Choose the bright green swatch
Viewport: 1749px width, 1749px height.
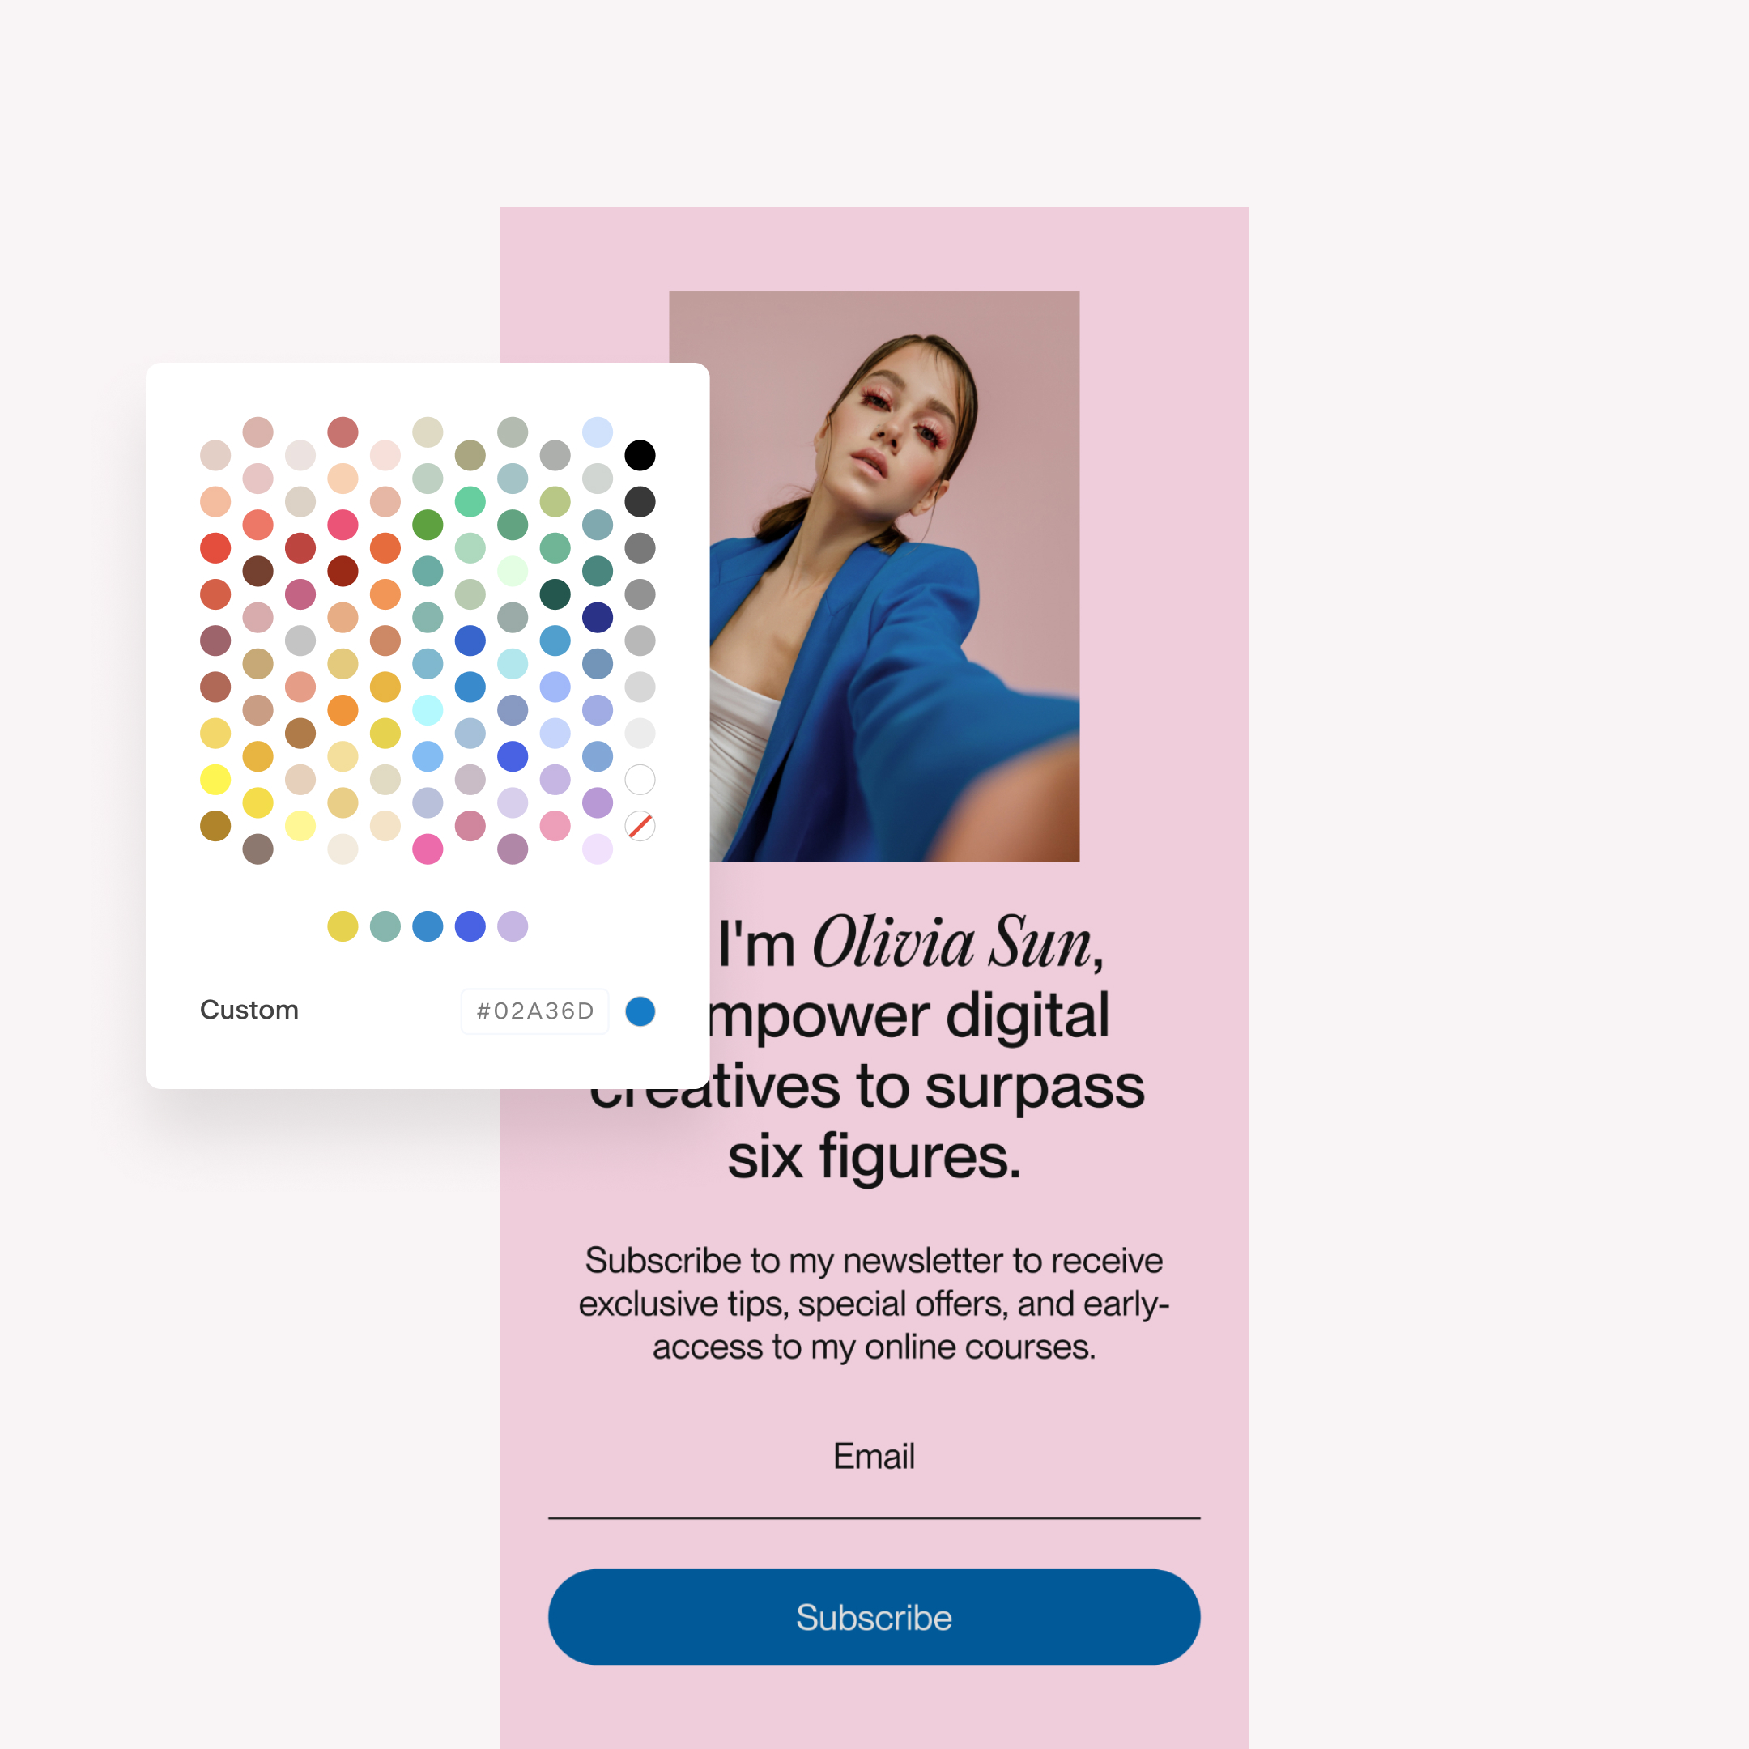428,524
